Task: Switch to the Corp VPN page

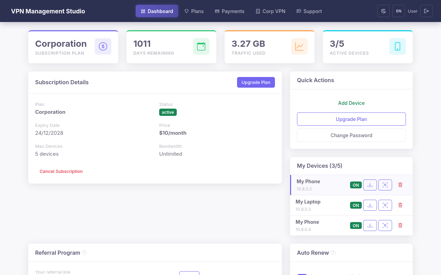Action: coord(270,11)
